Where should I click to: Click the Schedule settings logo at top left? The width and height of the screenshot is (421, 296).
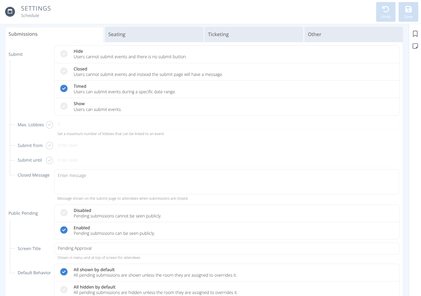pyautogui.click(x=10, y=11)
